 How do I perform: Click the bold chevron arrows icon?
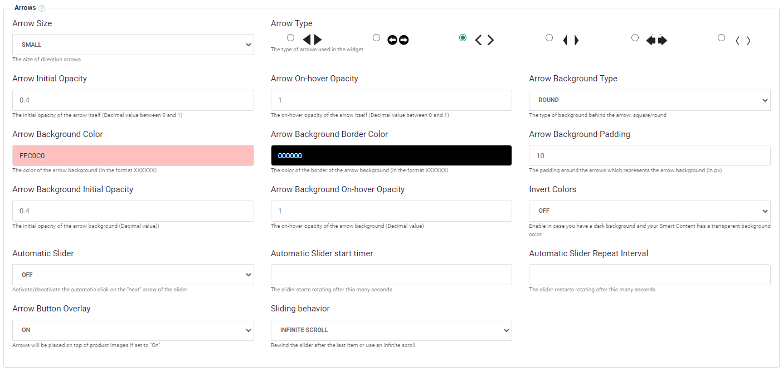pyautogui.click(x=484, y=40)
